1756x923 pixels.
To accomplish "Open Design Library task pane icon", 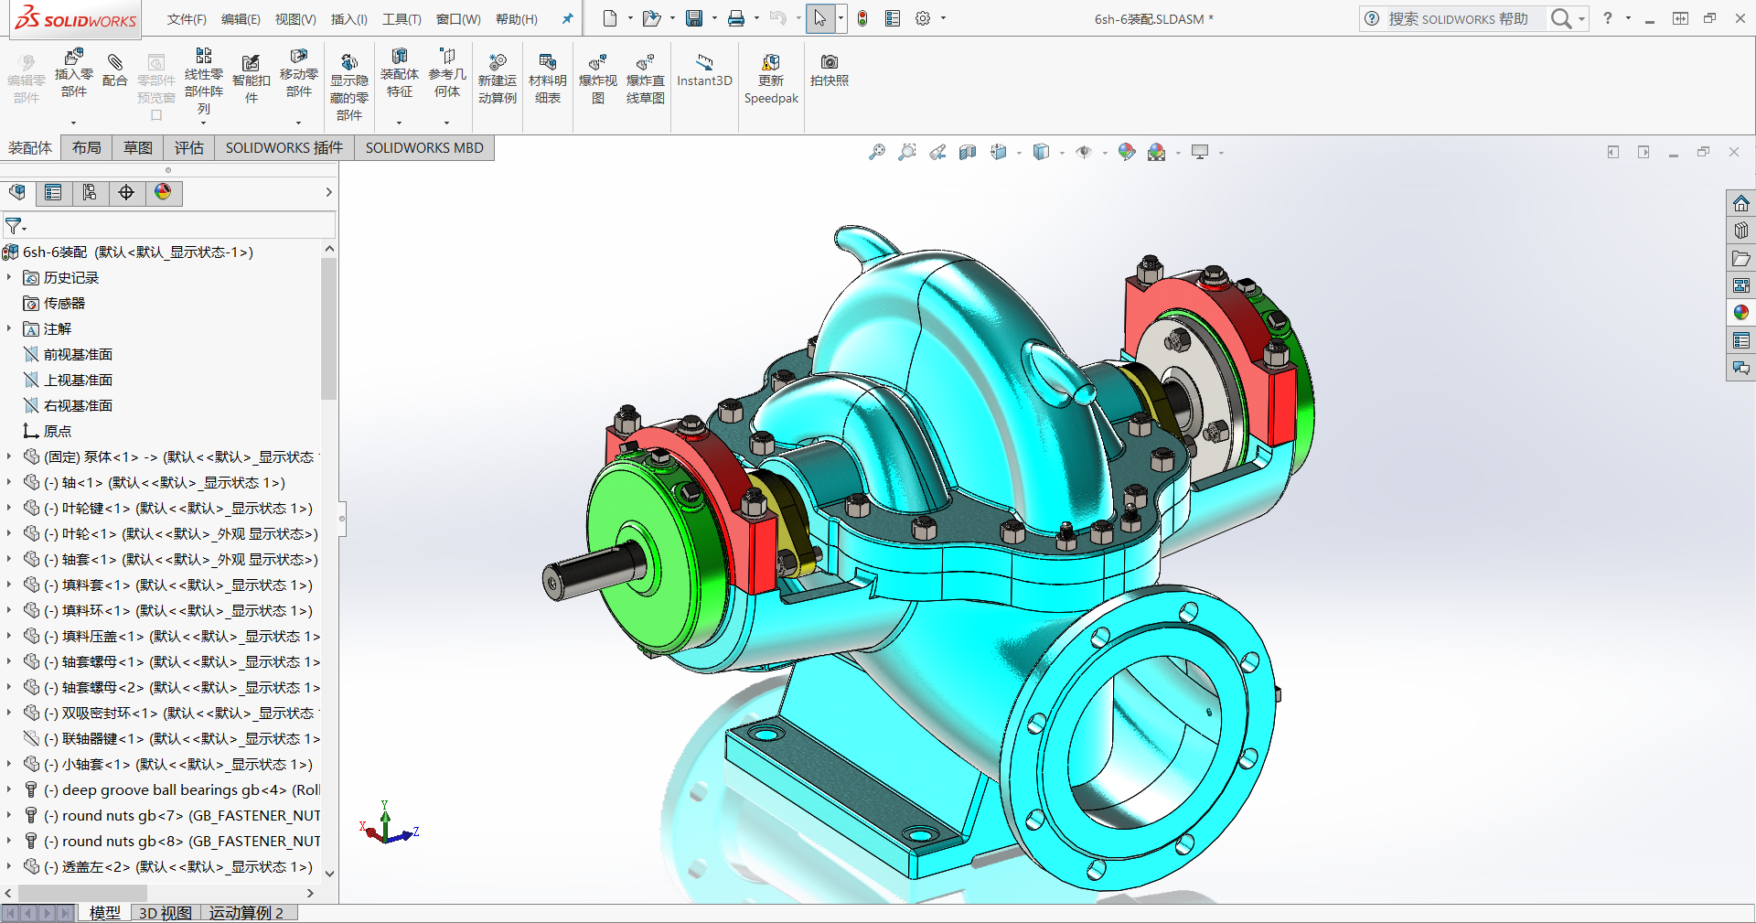I will coord(1740,231).
